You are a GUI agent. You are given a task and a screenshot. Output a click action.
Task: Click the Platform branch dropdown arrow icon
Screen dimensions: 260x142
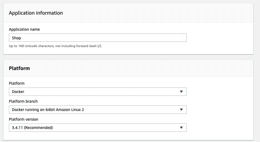(x=181, y=110)
